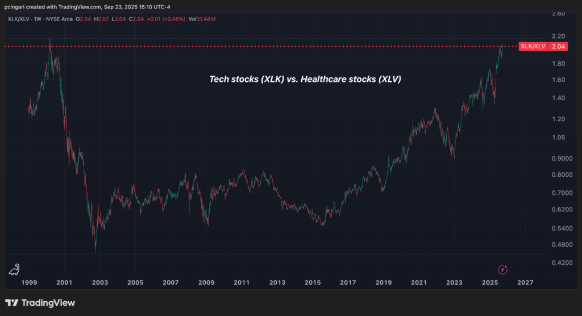Click the 1.05 level on price axis

[x=558, y=137]
